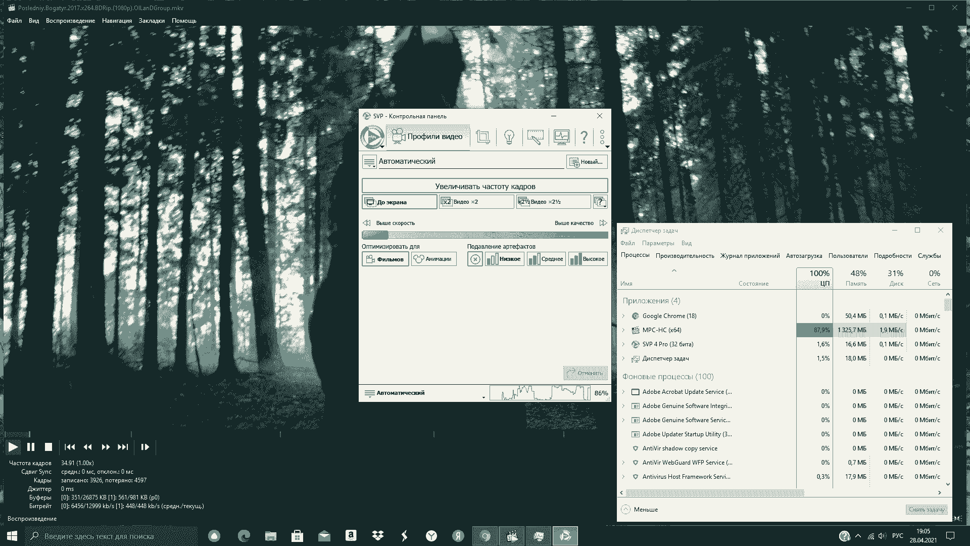Screen dimensions: 970x546
Task: Open the SVP help question mark icon
Action: click(x=584, y=136)
